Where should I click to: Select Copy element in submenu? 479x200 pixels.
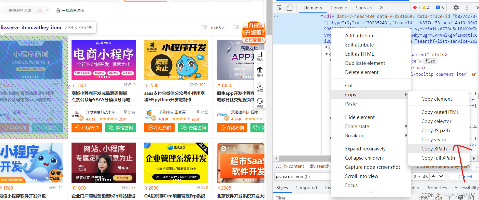click(x=439, y=99)
